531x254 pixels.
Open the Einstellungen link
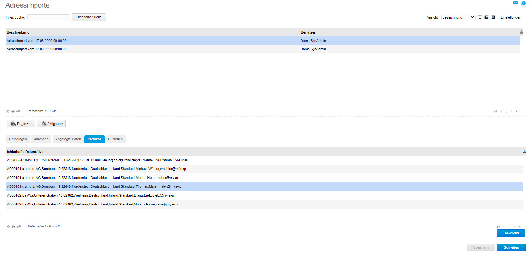click(511, 17)
